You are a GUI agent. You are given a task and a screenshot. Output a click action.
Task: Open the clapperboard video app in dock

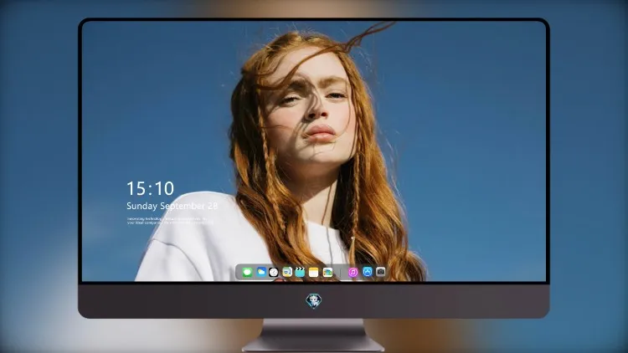pos(300,272)
